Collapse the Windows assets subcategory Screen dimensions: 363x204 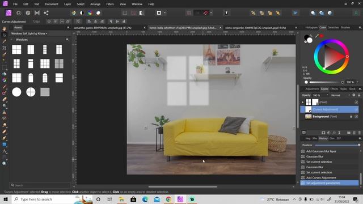click(x=11, y=40)
